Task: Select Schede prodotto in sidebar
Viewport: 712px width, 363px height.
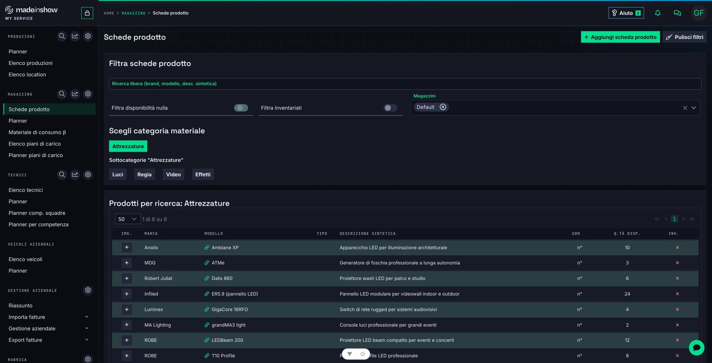Action: (x=49, y=109)
